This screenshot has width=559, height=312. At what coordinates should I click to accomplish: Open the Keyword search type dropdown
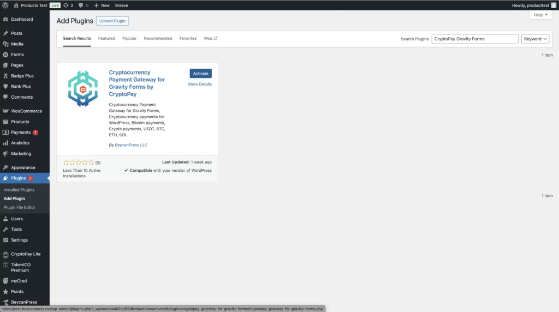tap(535, 39)
